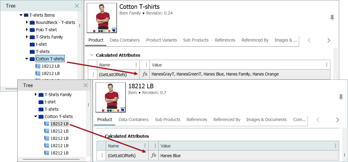
Task: Click the right arrow to scroll upper tabs
Action: [329, 40]
